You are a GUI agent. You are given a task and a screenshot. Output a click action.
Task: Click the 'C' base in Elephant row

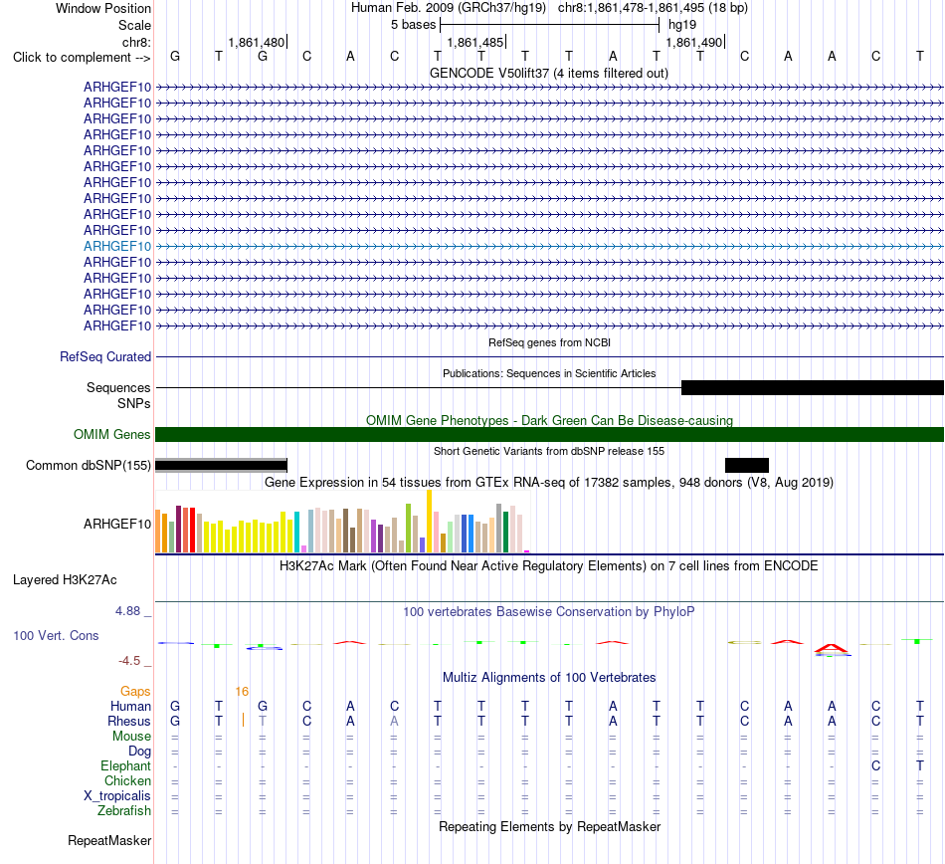[x=875, y=765]
